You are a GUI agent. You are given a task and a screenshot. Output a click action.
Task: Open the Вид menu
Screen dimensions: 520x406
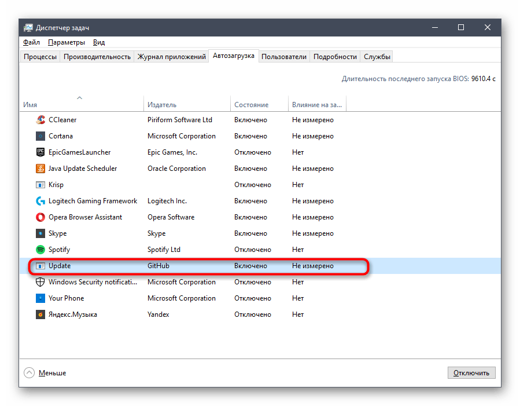coord(99,42)
